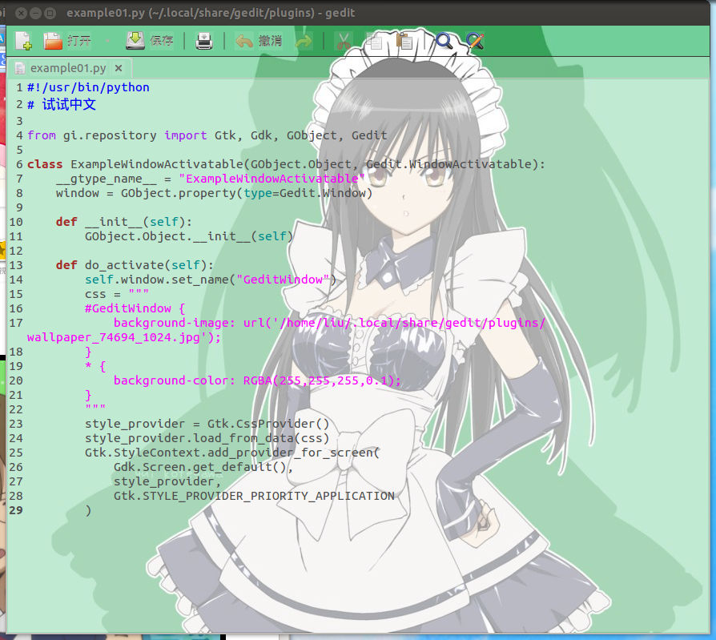Open Find and Replace icon with pencil
Viewport: 716px width, 640px height.
pyautogui.click(x=475, y=41)
